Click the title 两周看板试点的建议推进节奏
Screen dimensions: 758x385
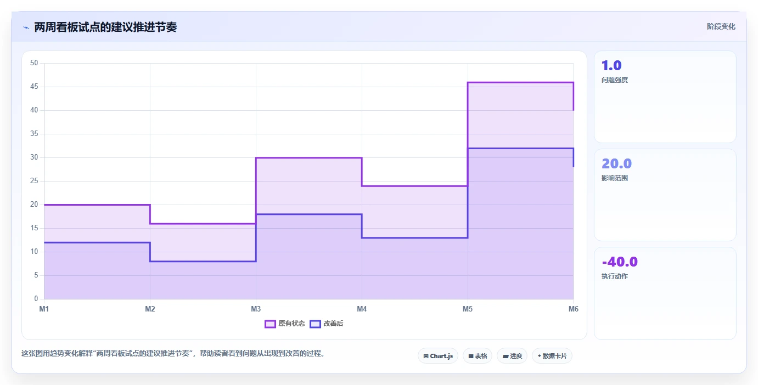(x=105, y=27)
